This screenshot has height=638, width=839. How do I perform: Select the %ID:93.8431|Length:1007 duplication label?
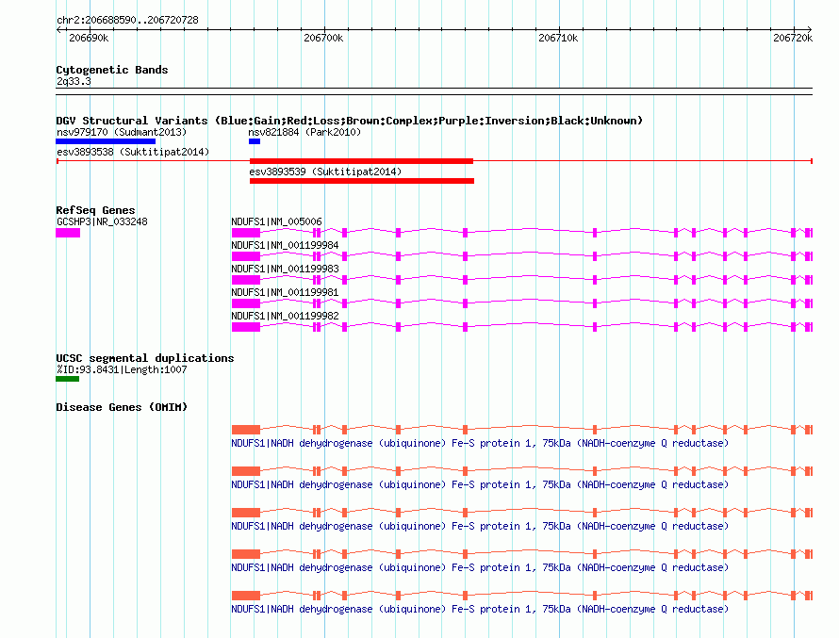[122, 369]
